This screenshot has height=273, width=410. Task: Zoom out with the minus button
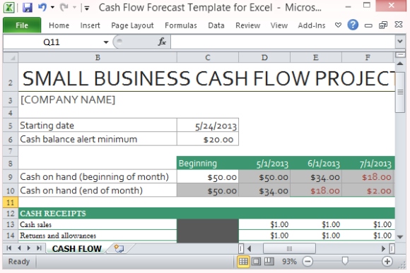click(307, 261)
